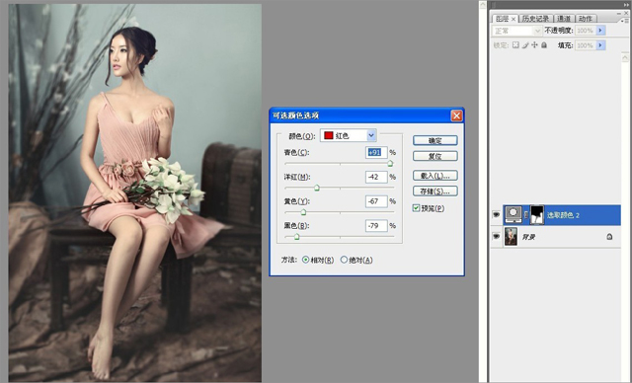Switch to the 通道 channels tab
This screenshot has width=632, height=383.
click(564, 19)
